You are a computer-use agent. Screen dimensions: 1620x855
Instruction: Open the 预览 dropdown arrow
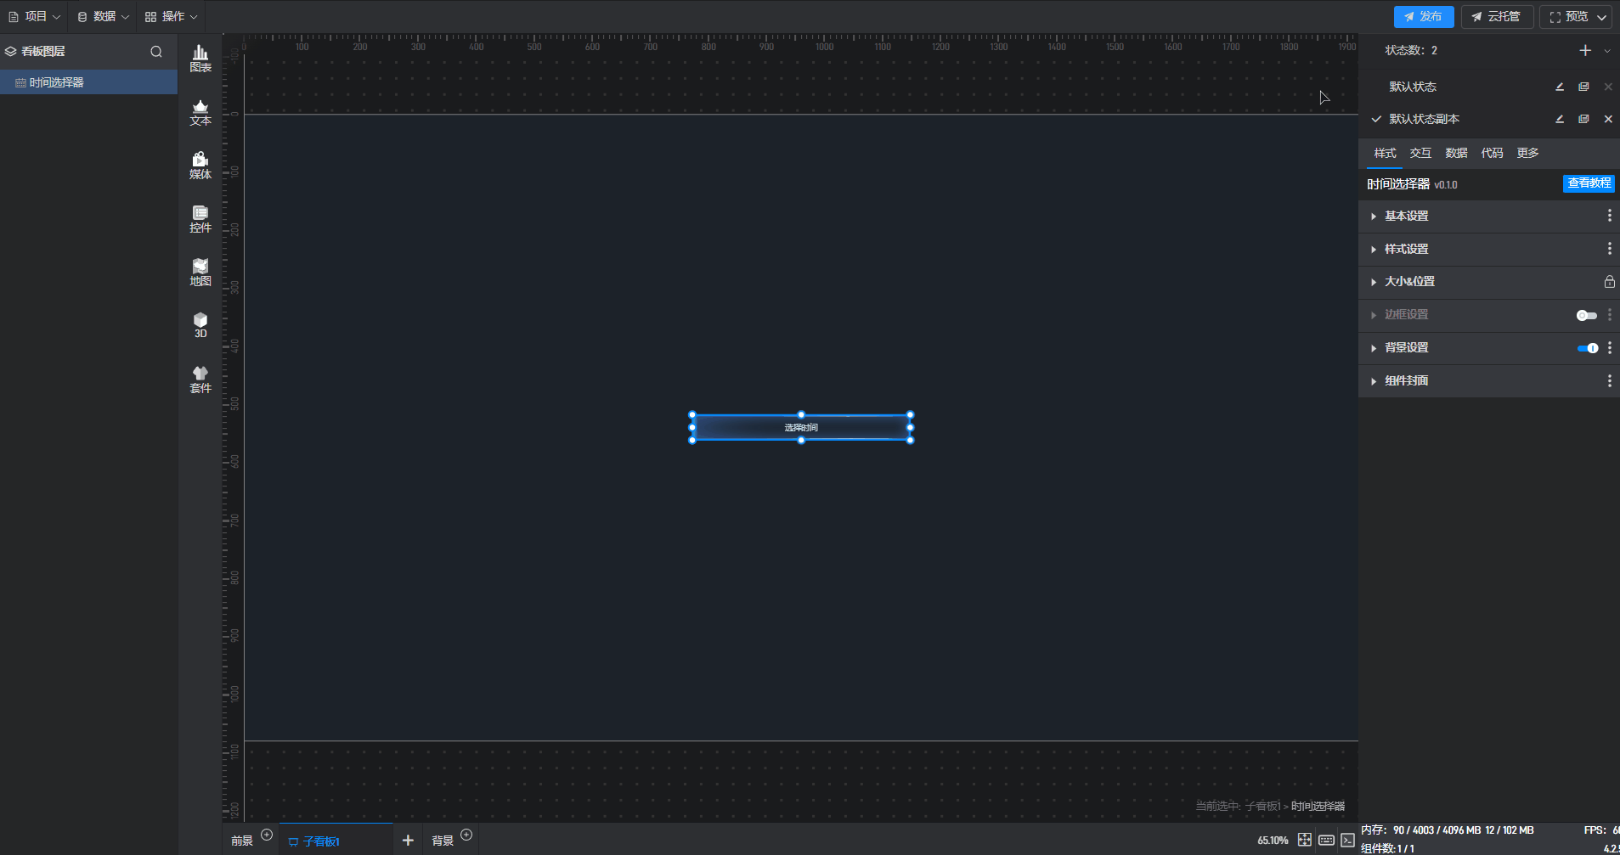coord(1601,17)
